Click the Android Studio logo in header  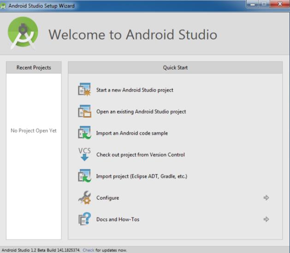tap(23, 33)
